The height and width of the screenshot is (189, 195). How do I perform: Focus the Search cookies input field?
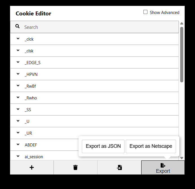point(94,27)
